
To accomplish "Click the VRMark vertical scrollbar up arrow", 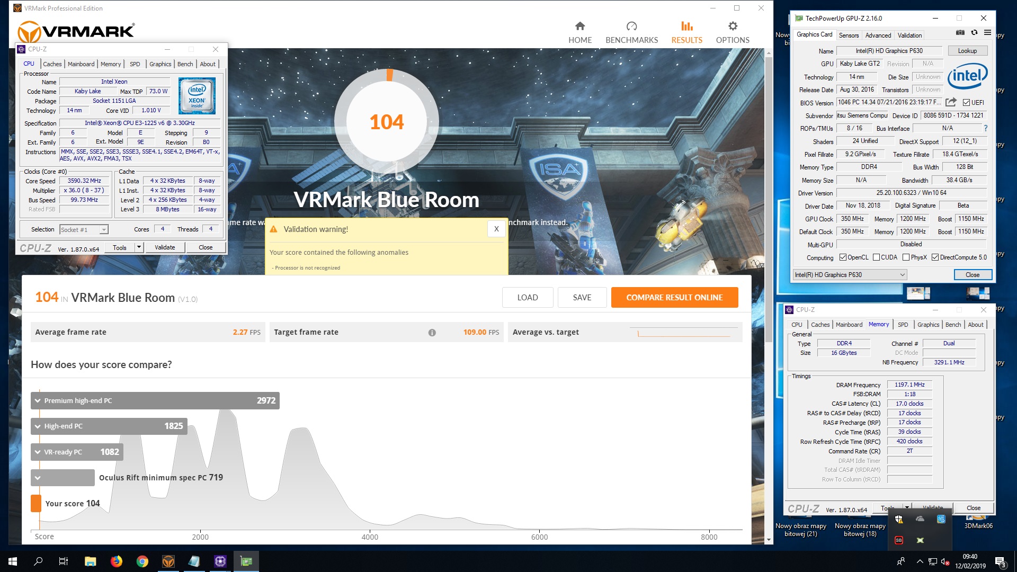I will (769, 52).
